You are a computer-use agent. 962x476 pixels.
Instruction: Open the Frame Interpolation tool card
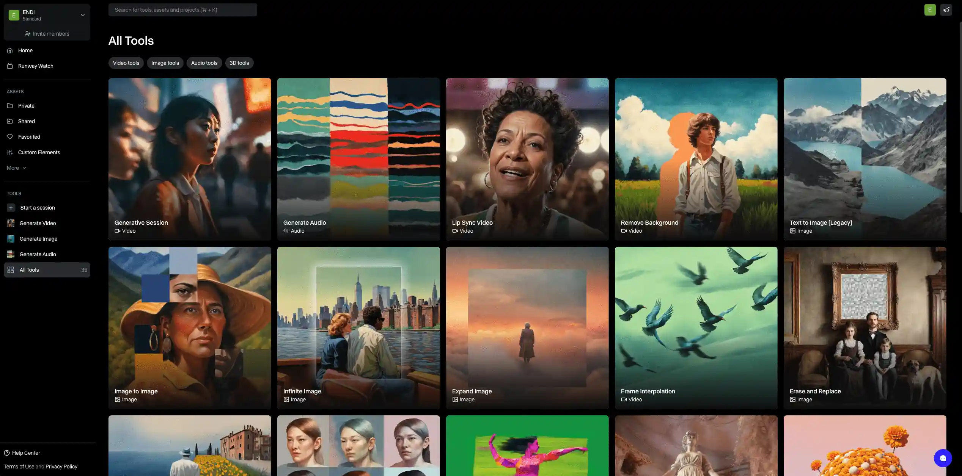[x=696, y=328]
